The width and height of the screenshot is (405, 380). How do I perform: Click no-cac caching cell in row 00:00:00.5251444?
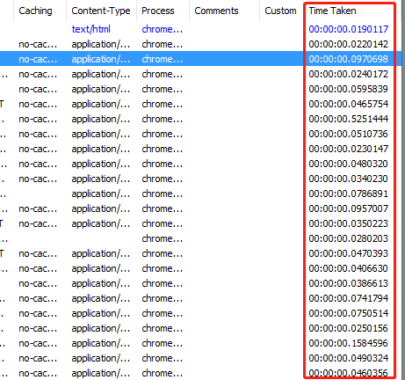(38, 119)
